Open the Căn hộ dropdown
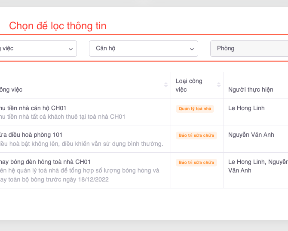 click(143, 49)
